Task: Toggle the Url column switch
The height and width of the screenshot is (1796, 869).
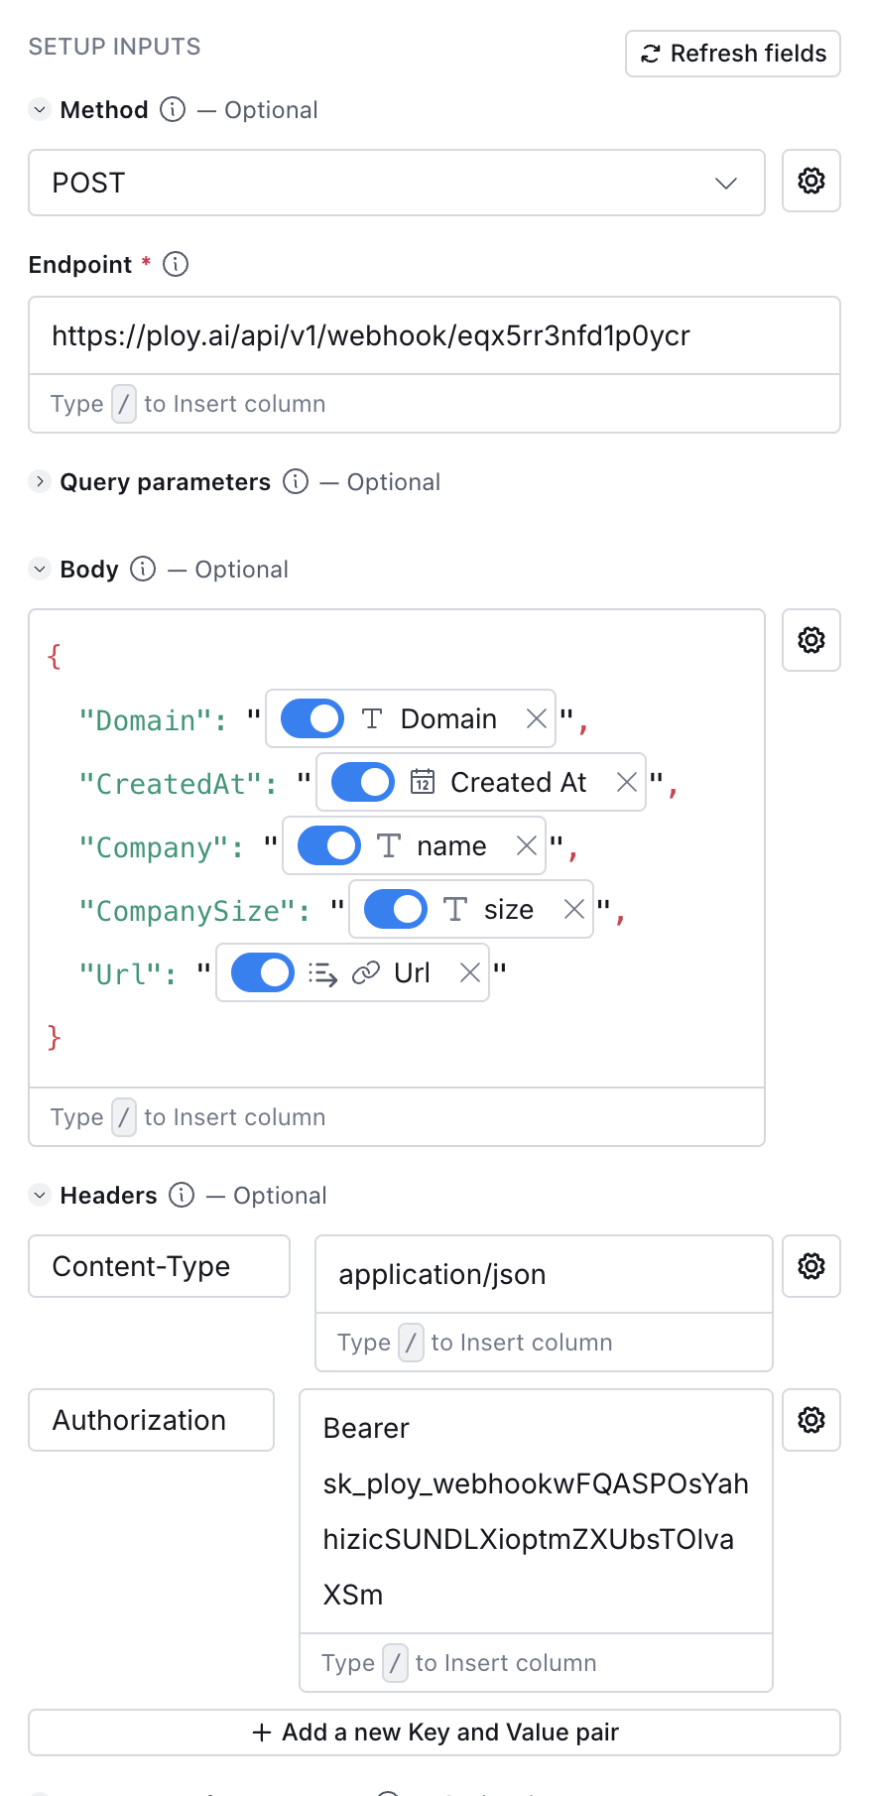Action: 263,972
